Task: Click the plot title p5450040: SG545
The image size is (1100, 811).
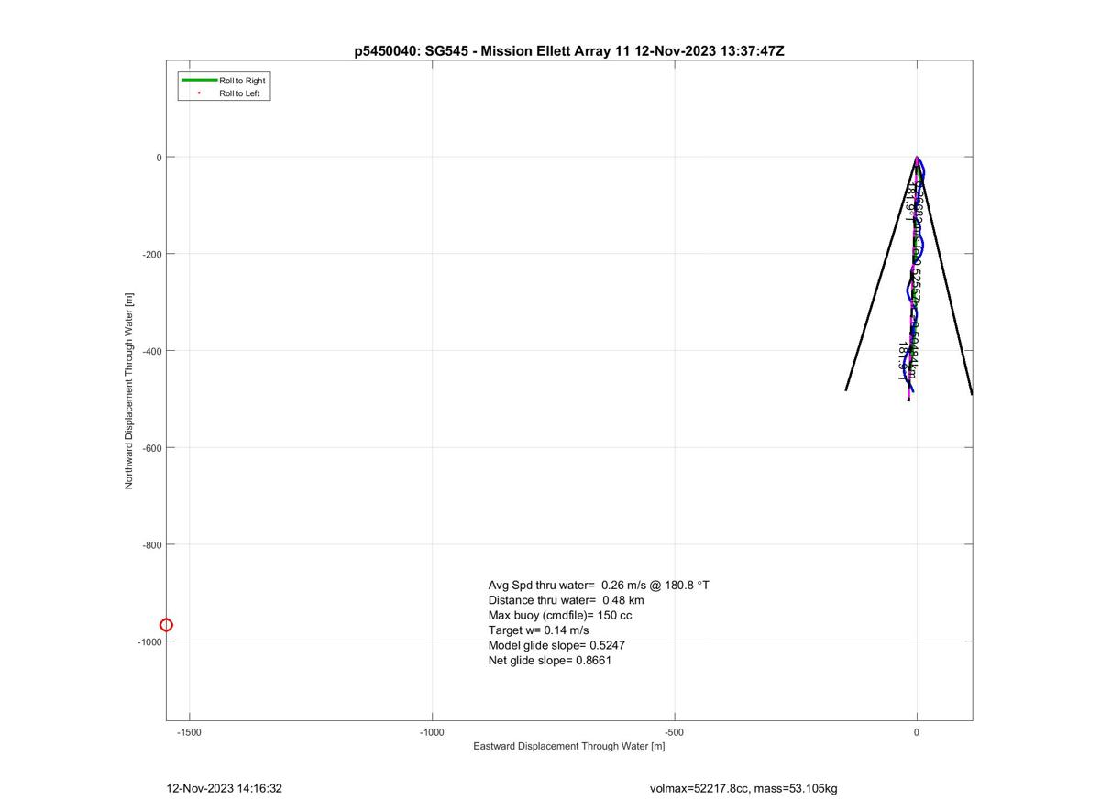Action: tap(569, 51)
